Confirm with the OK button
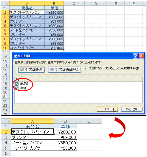 pos(107,109)
